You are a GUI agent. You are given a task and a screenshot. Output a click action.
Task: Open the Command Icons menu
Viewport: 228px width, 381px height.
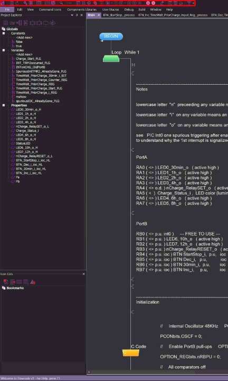pyautogui.click(x=50, y=10)
